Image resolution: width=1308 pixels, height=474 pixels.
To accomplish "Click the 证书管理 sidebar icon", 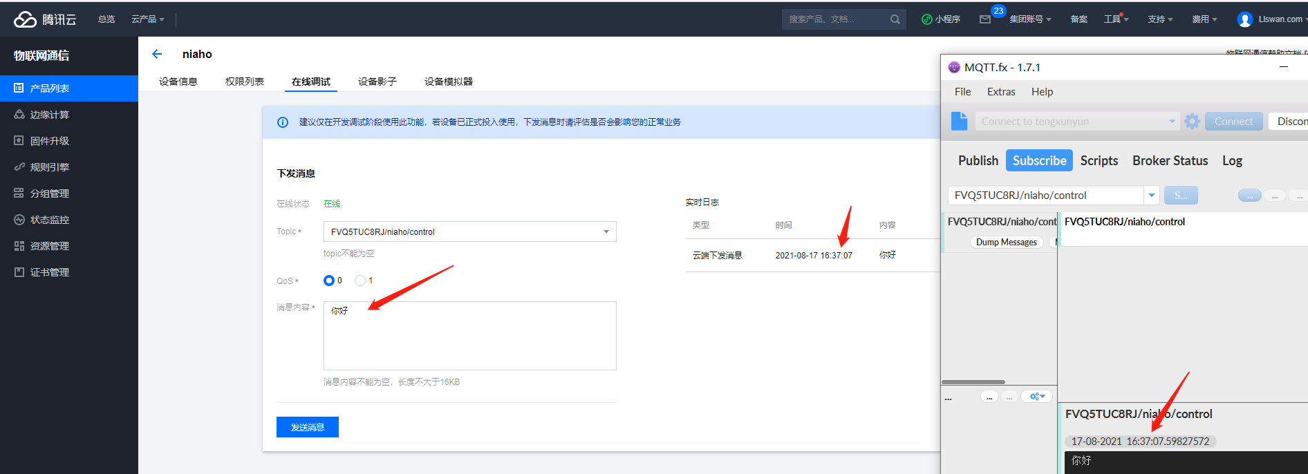I will click(x=19, y=272).
